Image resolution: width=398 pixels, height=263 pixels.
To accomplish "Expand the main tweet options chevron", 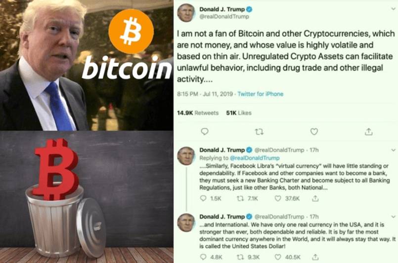I will pos(393,8).
